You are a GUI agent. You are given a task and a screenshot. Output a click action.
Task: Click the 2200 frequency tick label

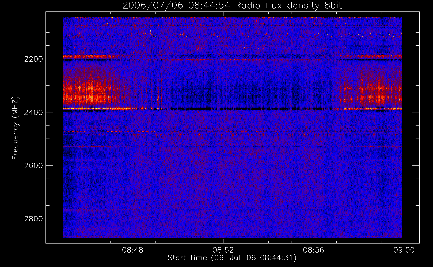click(33, 59)
